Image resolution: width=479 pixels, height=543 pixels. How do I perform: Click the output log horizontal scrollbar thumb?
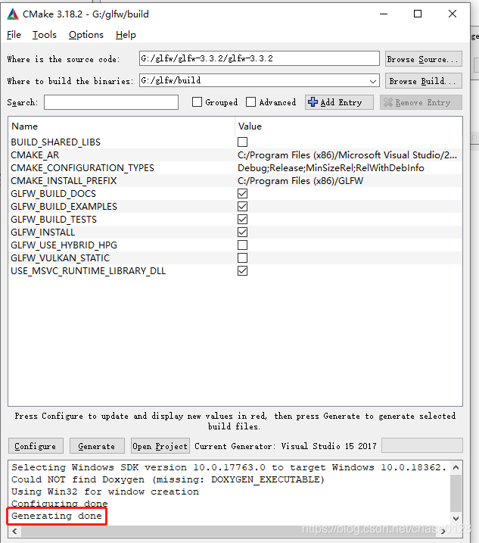tap(229, 531)
